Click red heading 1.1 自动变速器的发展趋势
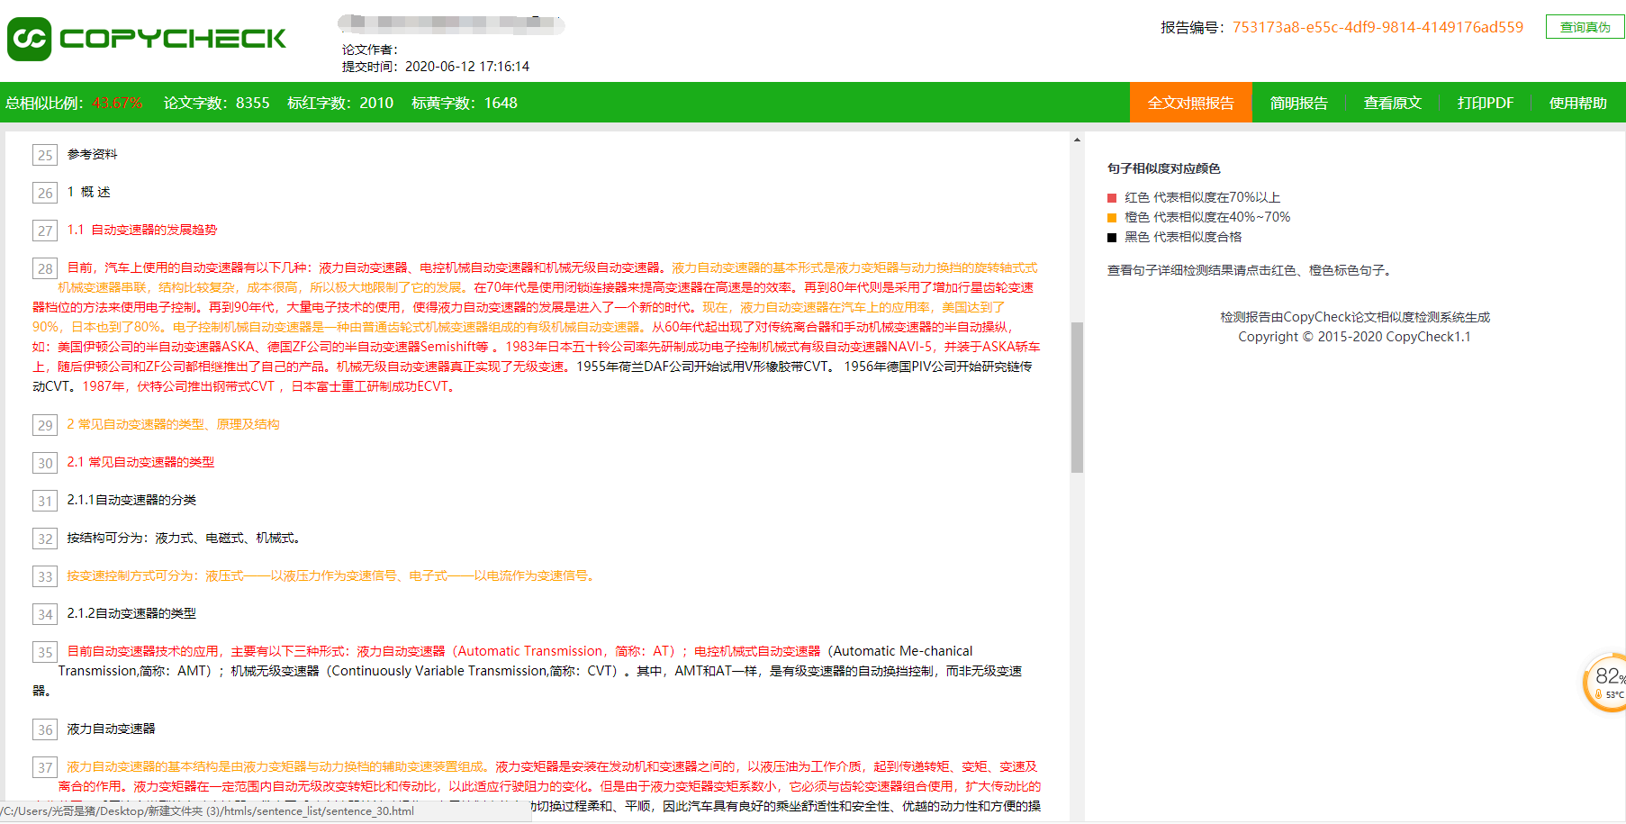The image size is (1626, 824). [x=142, y=231]
